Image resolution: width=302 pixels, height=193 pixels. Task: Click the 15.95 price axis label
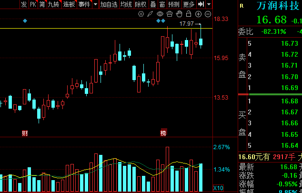tap(221, 58)
